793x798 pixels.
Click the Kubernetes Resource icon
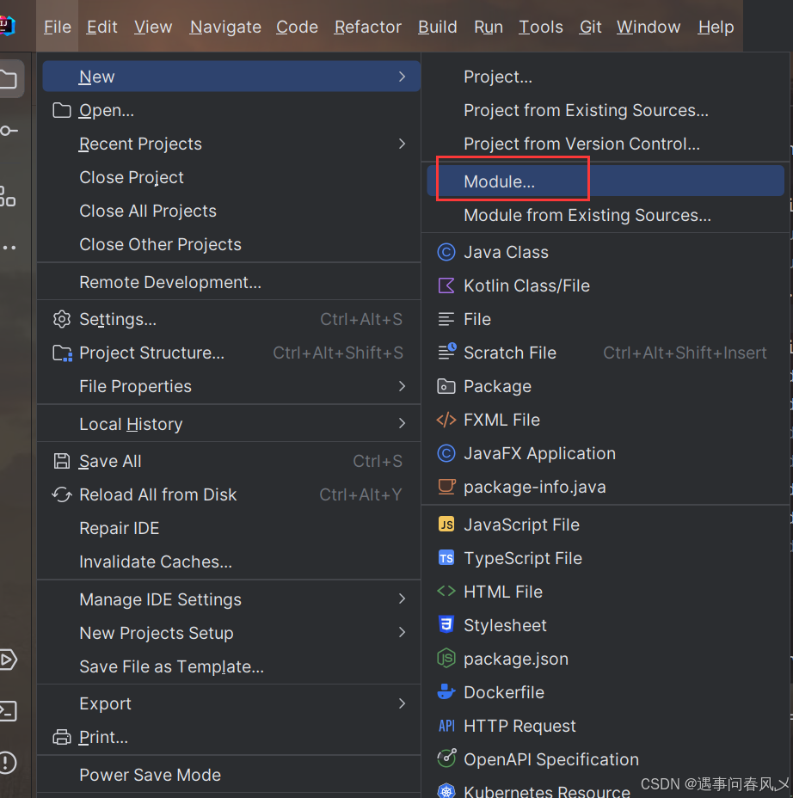[x=446, y=791]
